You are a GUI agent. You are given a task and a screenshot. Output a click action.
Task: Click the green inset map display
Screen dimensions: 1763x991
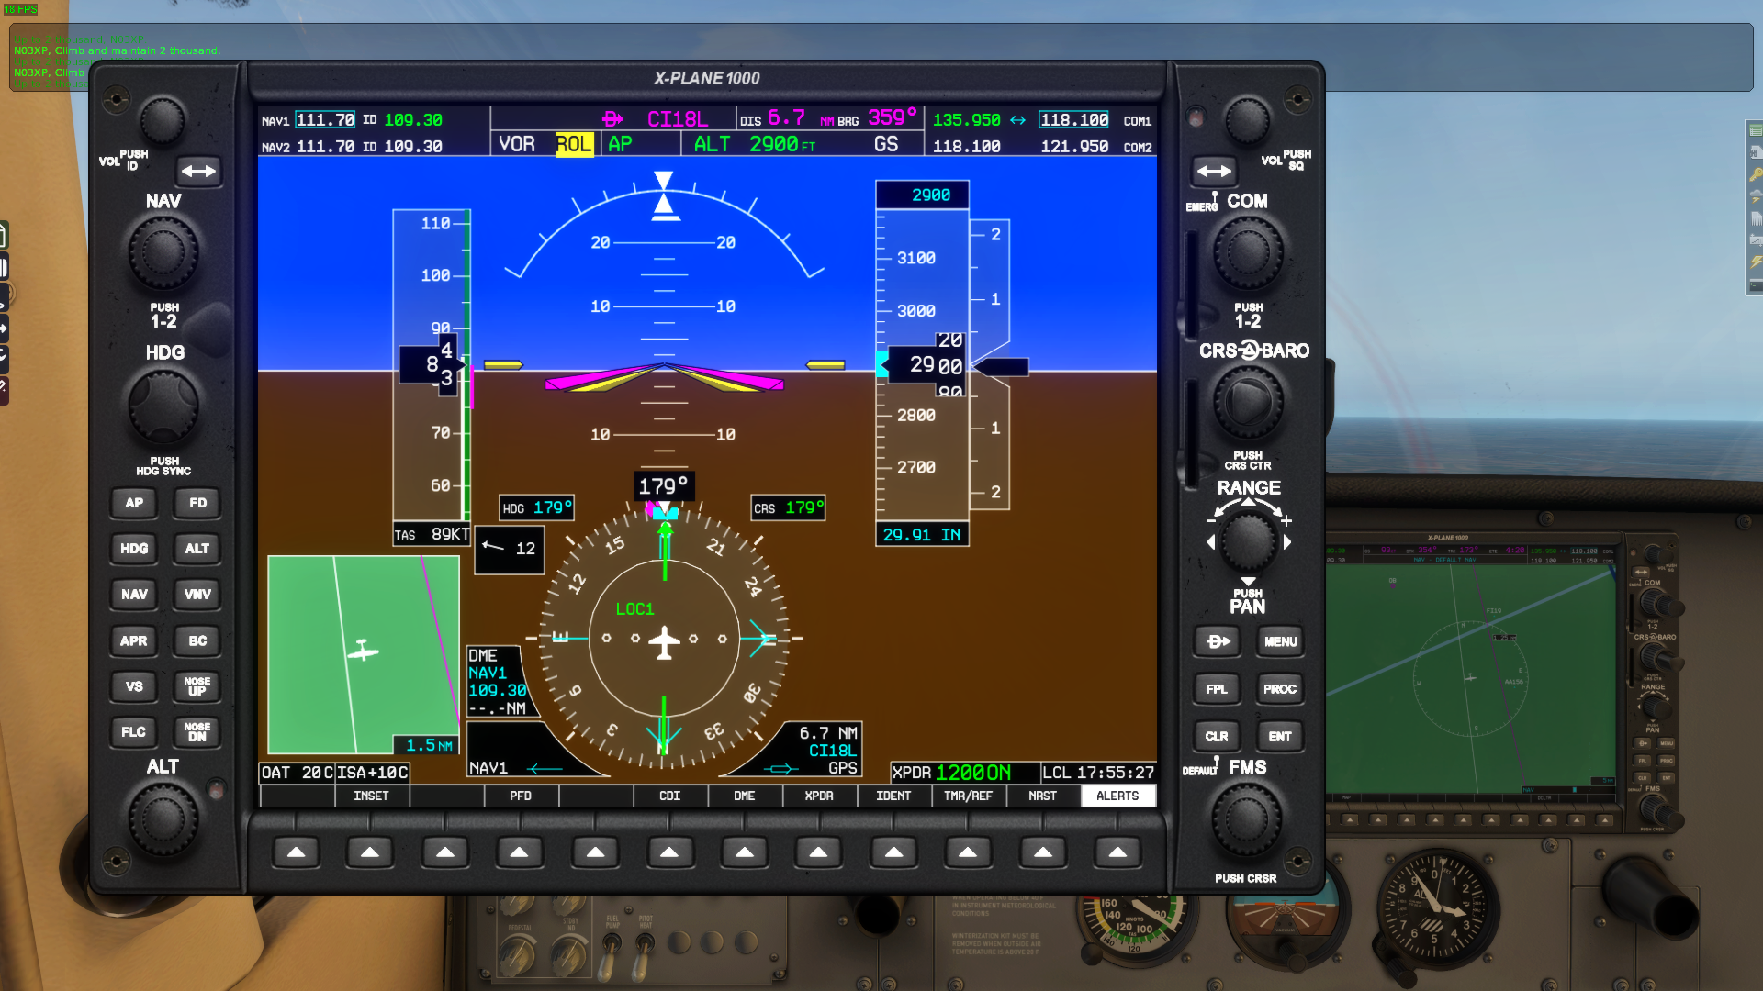pos(364,654)
